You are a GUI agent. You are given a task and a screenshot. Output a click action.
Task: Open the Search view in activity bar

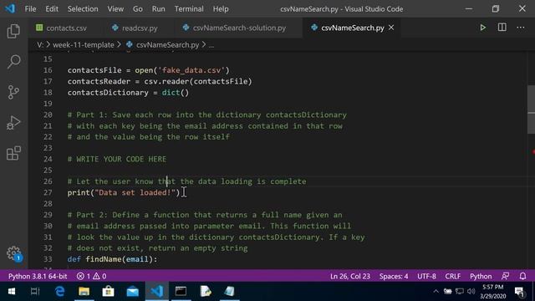[13, 62]
